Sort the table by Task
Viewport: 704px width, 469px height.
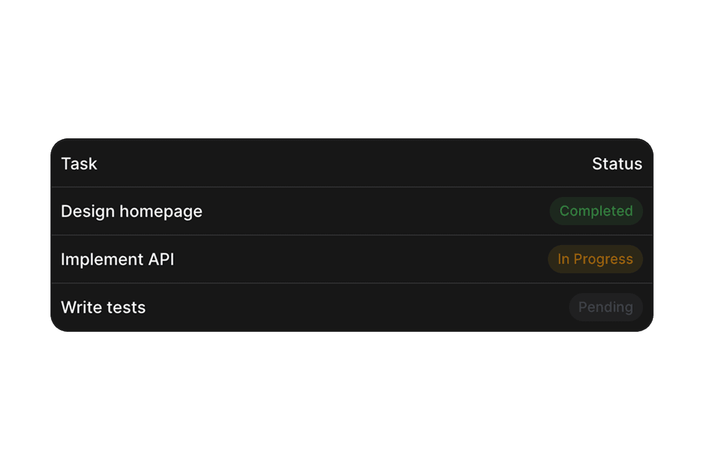click(x=79, y=164)
